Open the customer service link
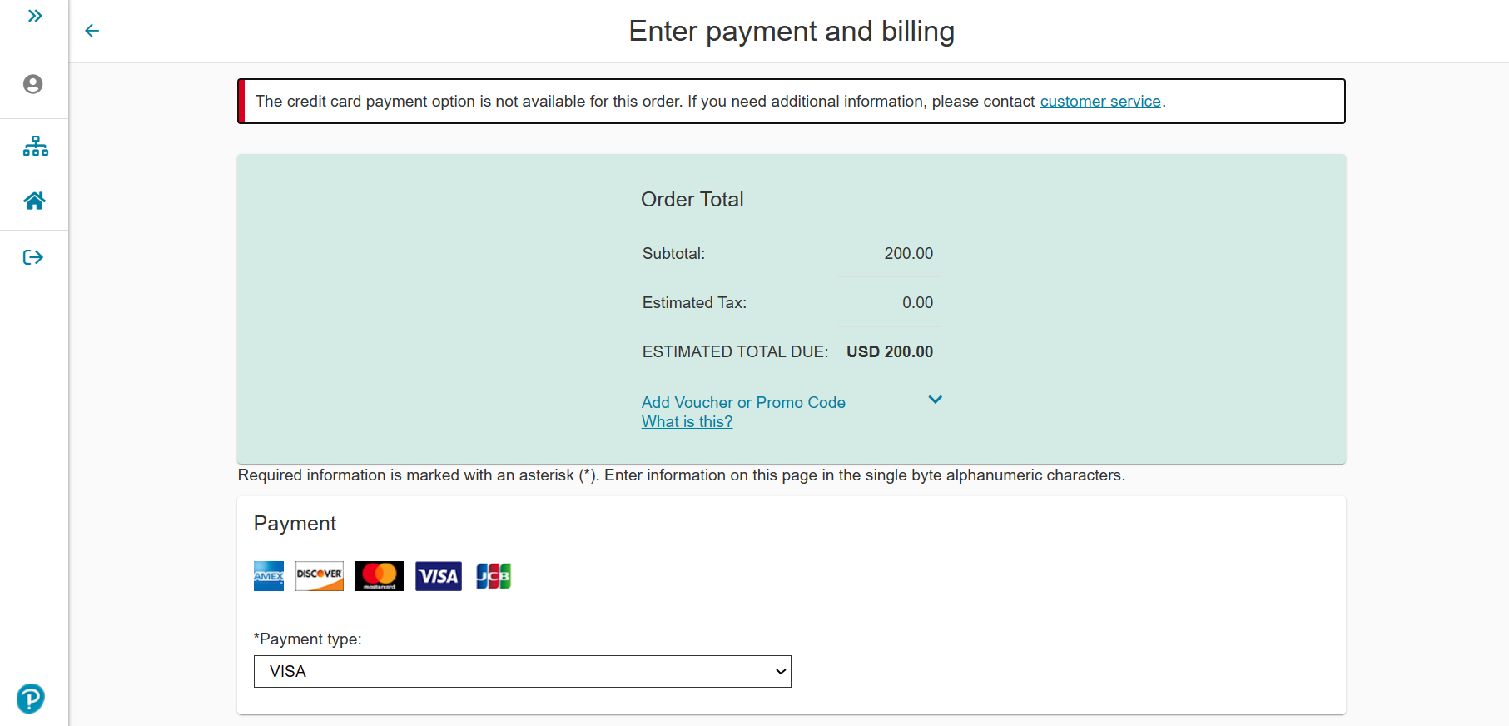 click(x=1100, y=101)
